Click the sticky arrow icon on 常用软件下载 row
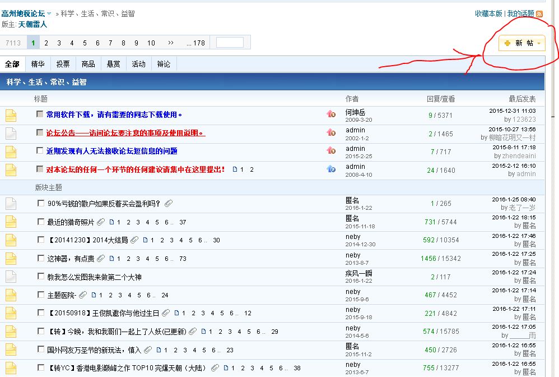 pos(330,114)
